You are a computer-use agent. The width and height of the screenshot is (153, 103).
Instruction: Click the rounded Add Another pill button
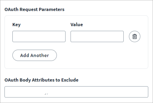[x=34, y=55]
